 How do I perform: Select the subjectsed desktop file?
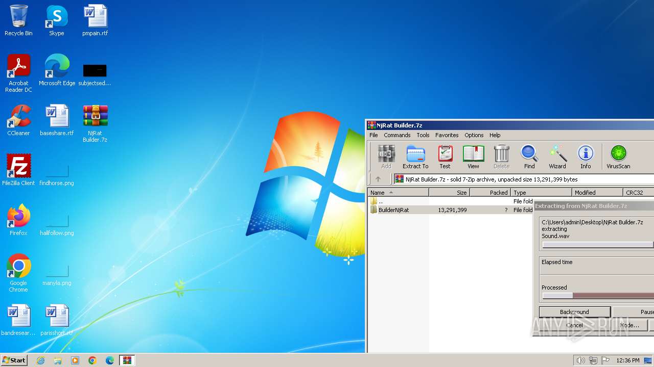[x=95, y=74]
